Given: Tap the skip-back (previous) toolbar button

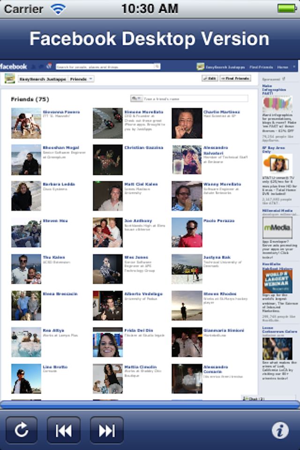Looking at the screenshot, I should click(64, 430).
